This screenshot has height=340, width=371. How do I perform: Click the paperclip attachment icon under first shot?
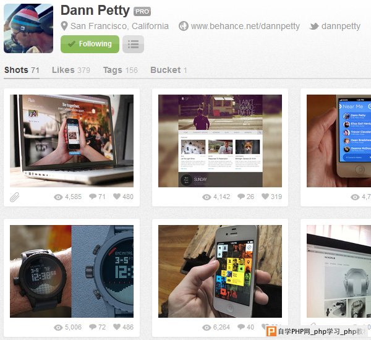[14, 197]
